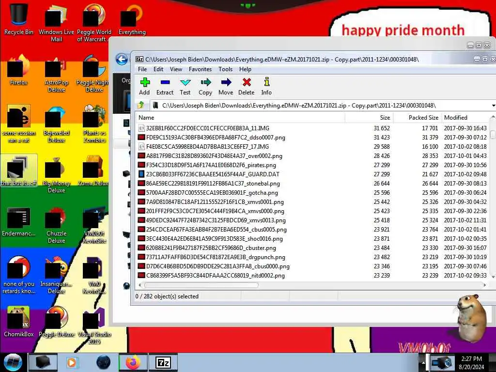This screenshot has width=496, height=372.
Task: Click the file list scroll-down arrow
Action: click(493, 277)
